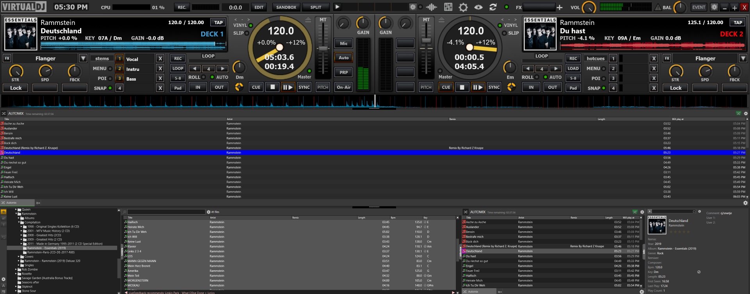Halve Deck 1 loop length left arrow
Screen dimensions: 750x294
195,69
